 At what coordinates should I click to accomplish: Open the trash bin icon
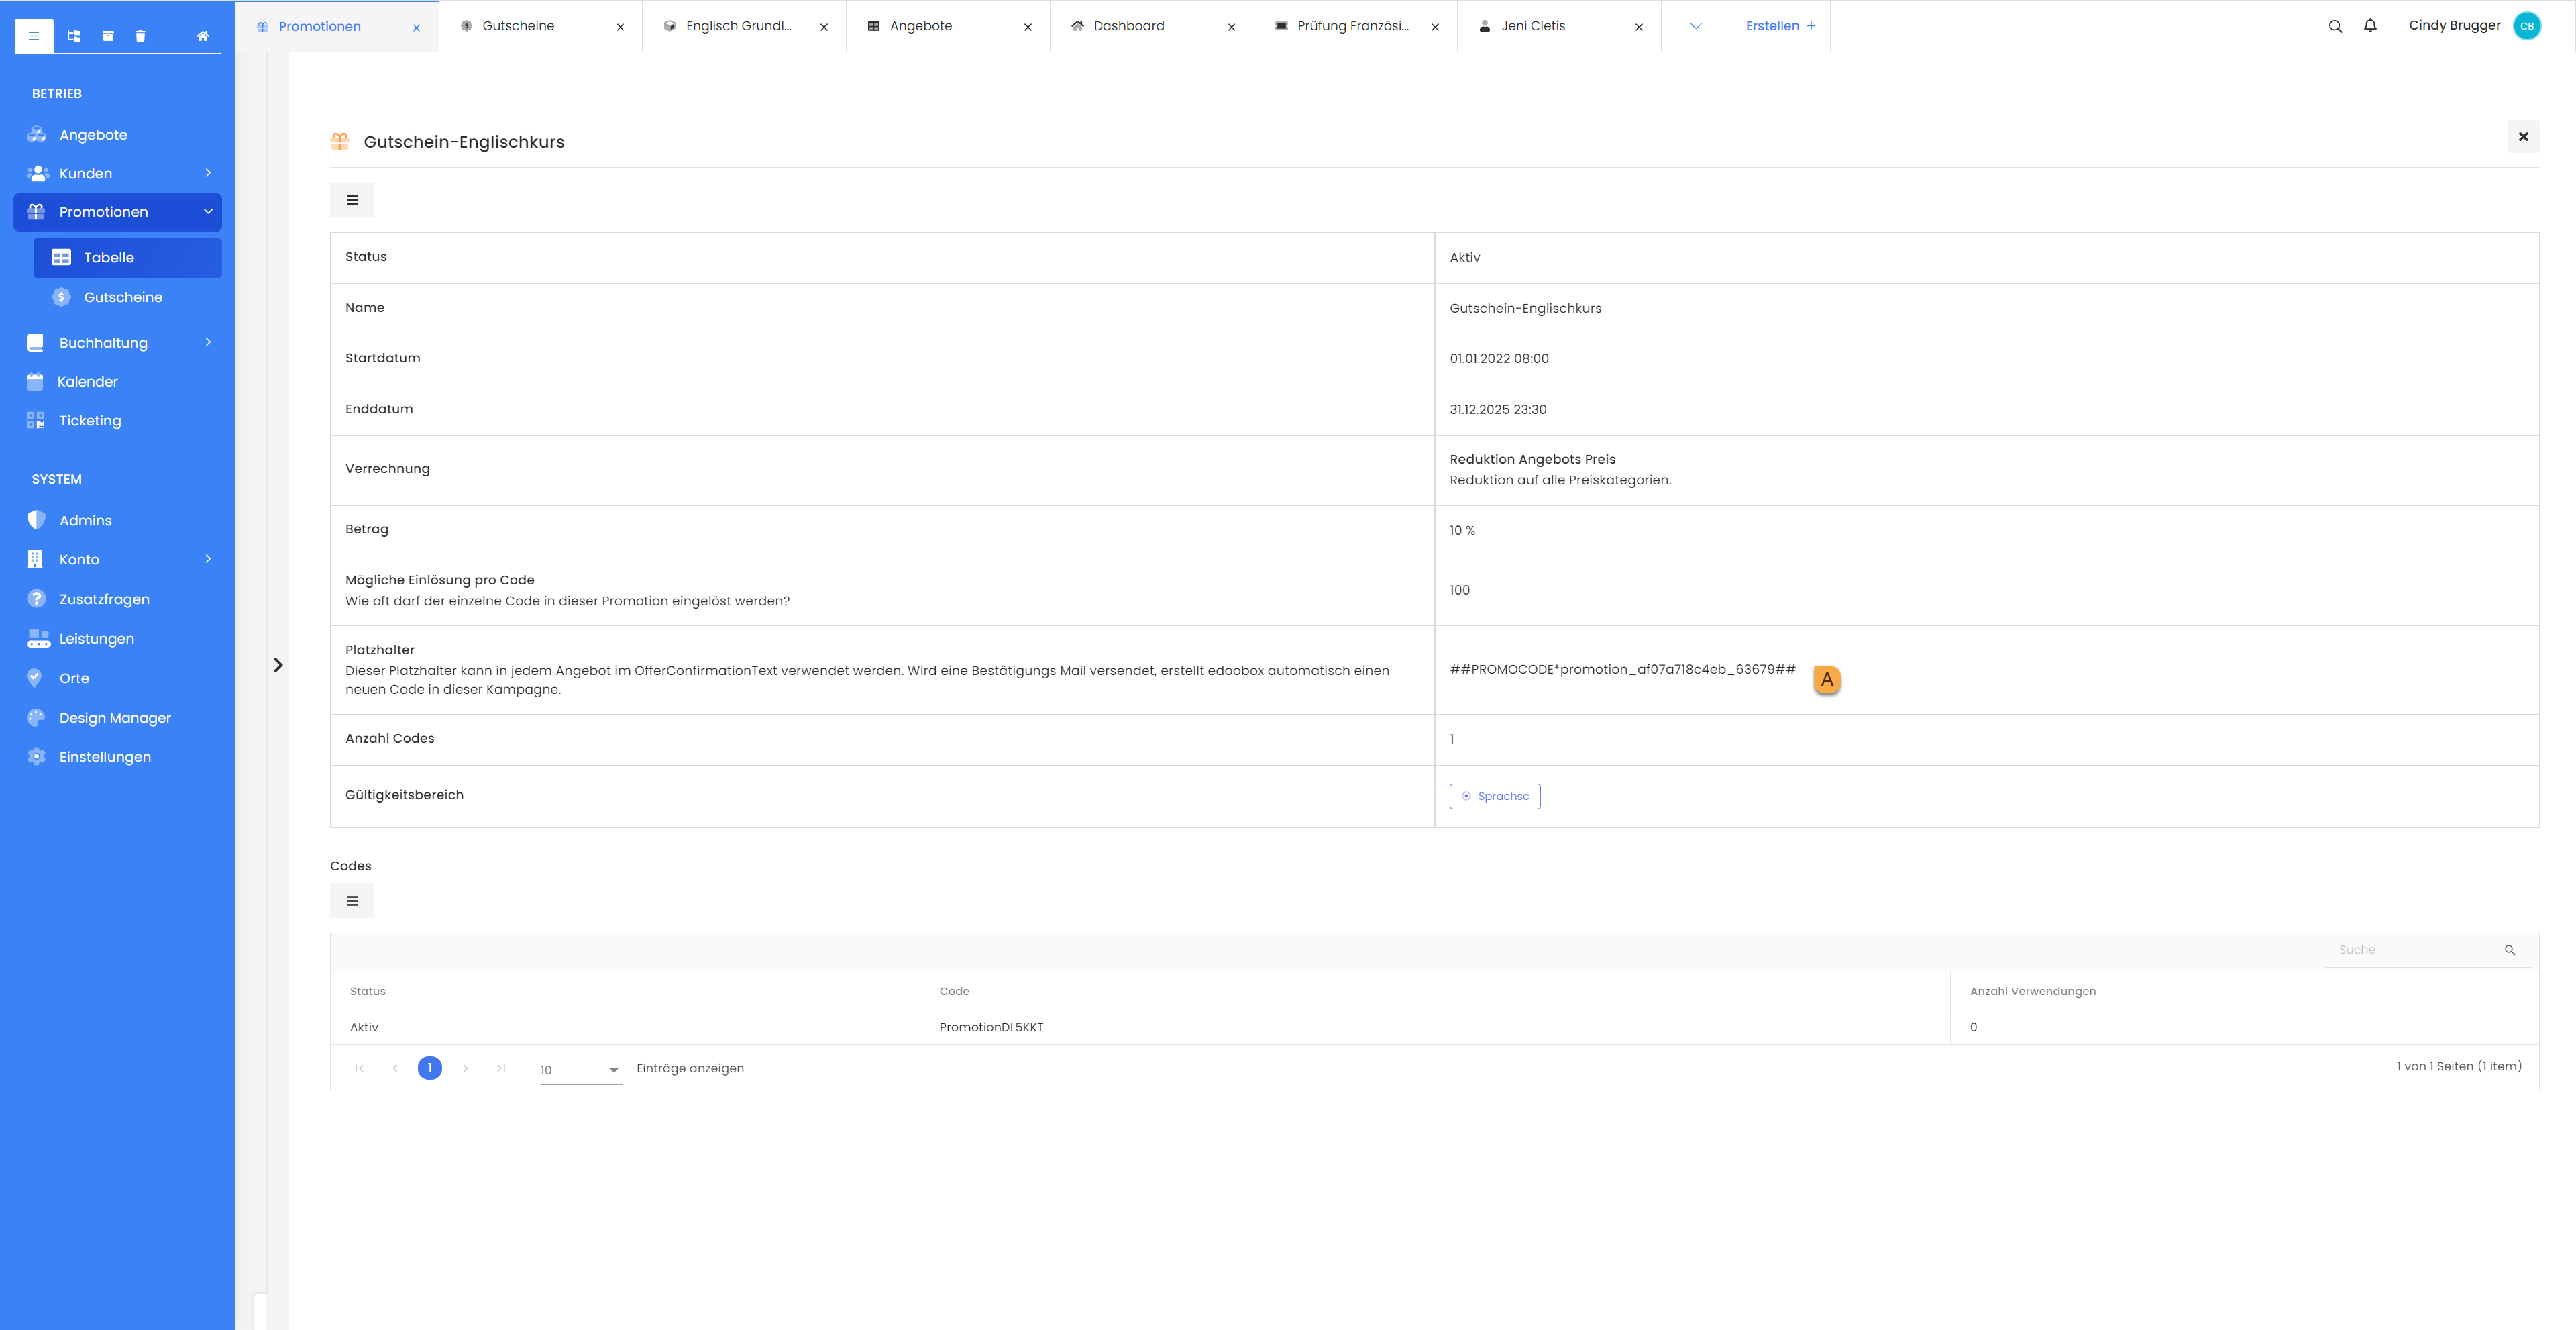click(140, 36)
